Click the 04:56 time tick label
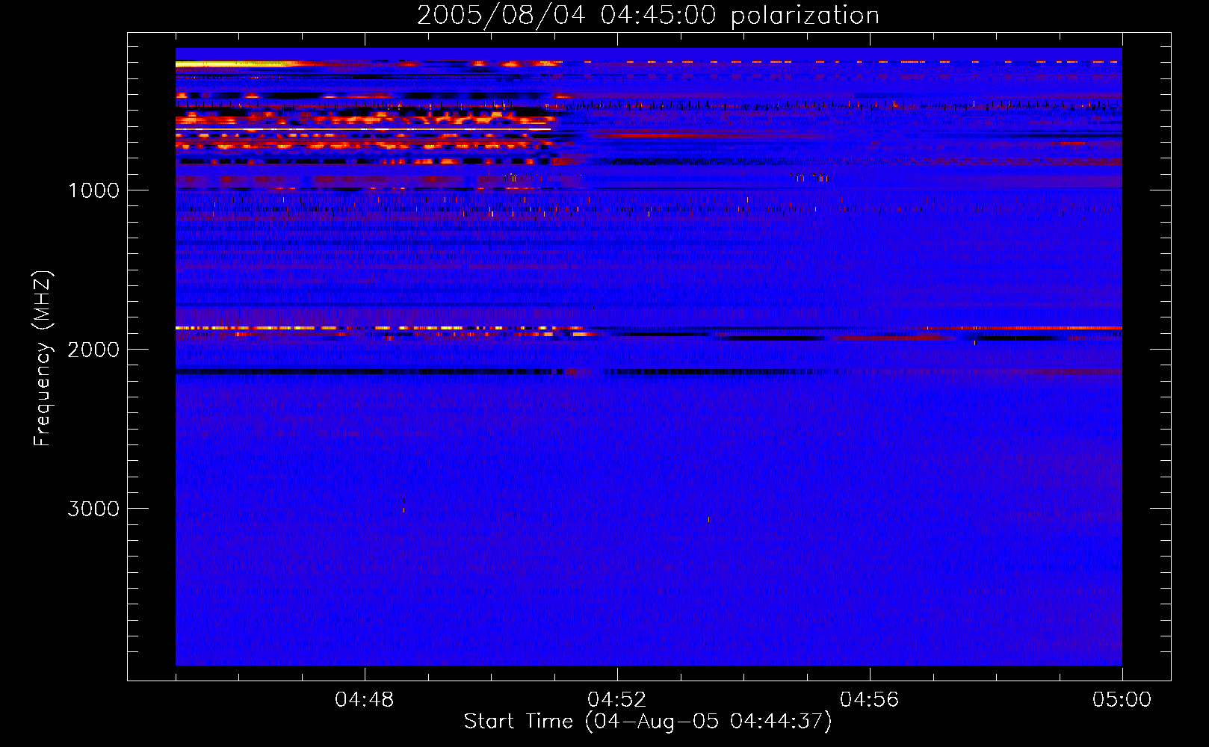1209x747 pixels. point(870,700)
